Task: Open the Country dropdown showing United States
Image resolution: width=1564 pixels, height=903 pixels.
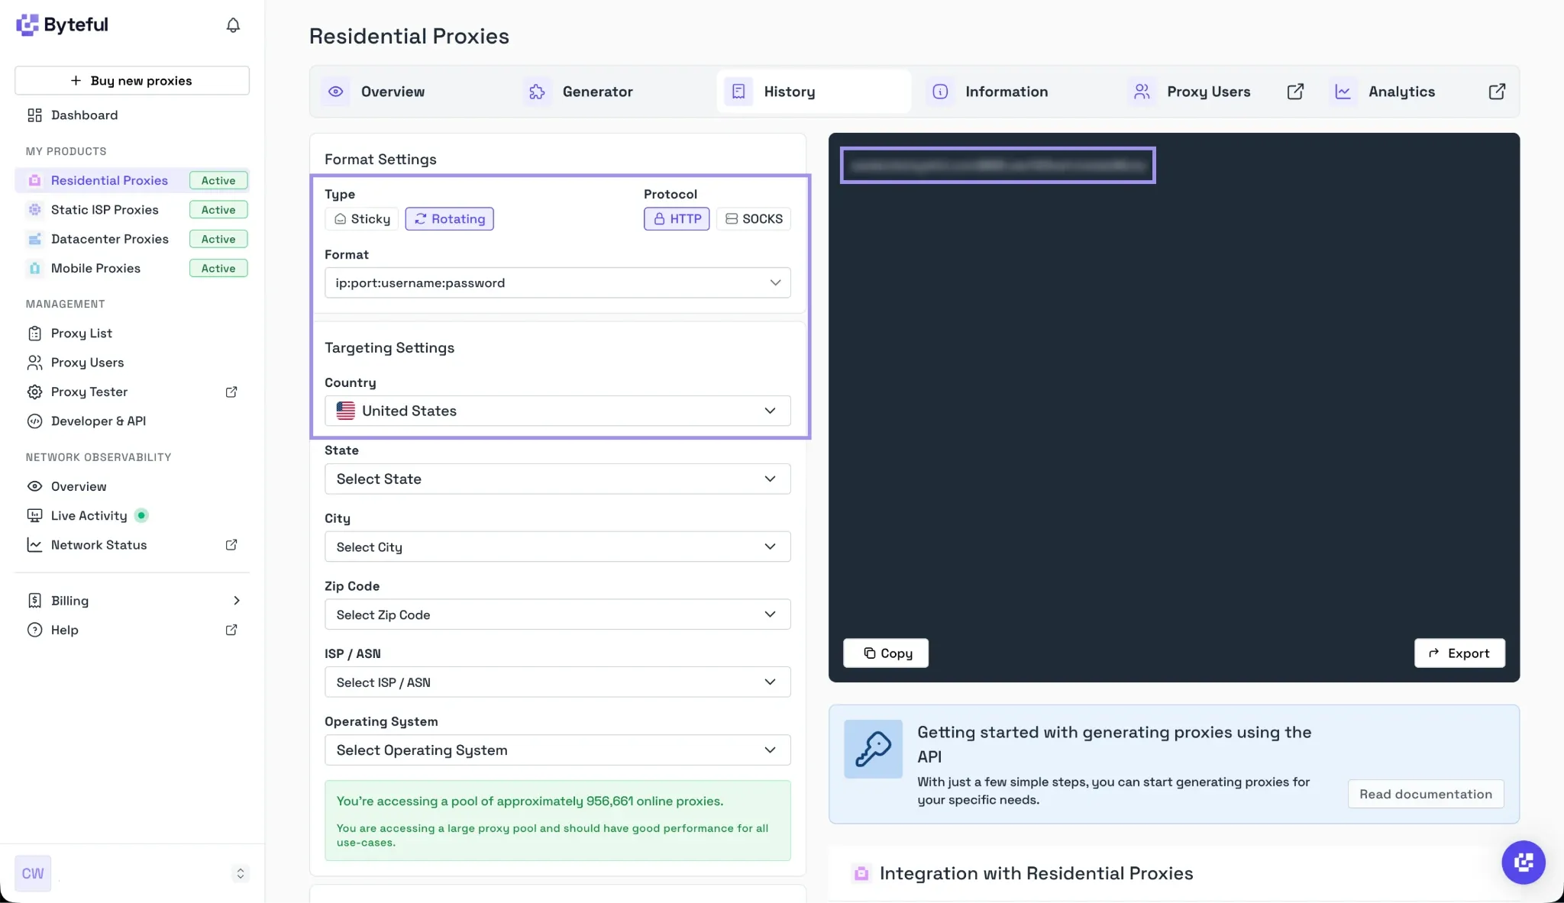Action: click(x=557, y=411)
